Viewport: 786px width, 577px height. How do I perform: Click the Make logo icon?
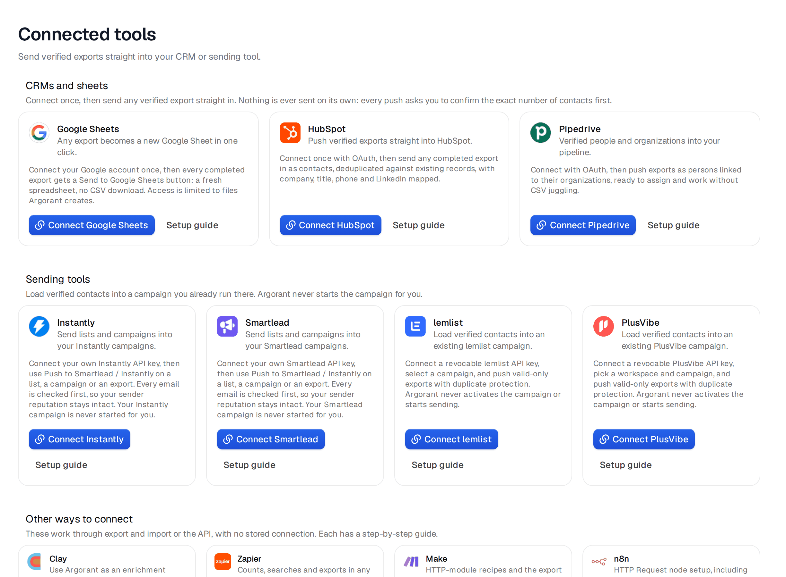pyautogui.click(x=411, y=562)
